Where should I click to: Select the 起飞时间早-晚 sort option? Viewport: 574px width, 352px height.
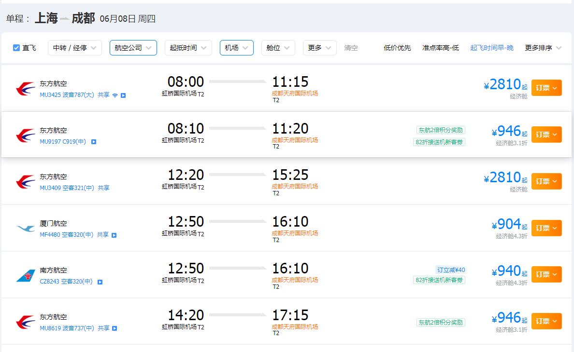492,48
